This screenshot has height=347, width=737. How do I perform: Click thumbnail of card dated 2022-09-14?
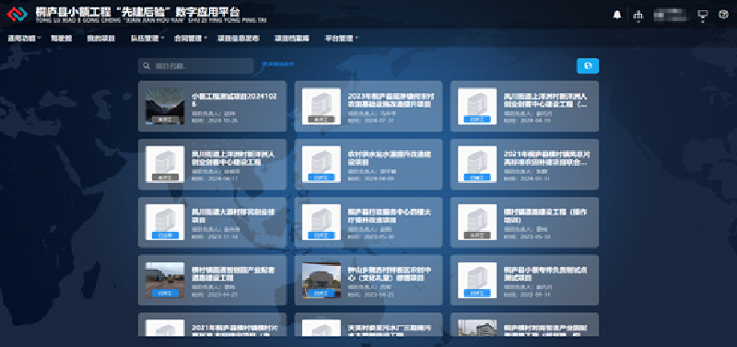[x=477, y=281]
